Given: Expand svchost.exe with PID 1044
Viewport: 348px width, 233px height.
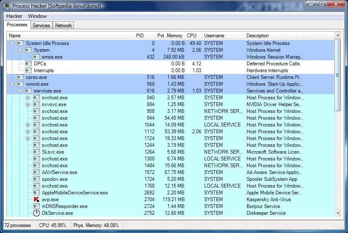Looking at the screenshot, I should pyautogui.click(x=28, y=125).
